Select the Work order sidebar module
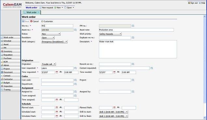Screen dimensions: 207x120 click(10, 37)
